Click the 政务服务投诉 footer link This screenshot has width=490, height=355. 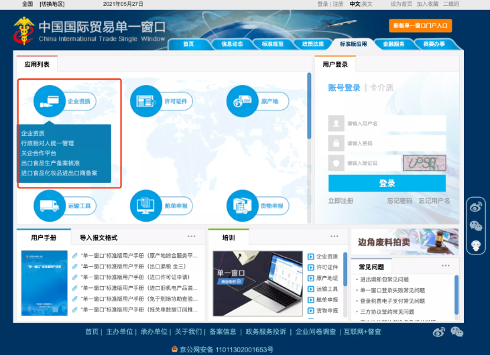point(265,332)
